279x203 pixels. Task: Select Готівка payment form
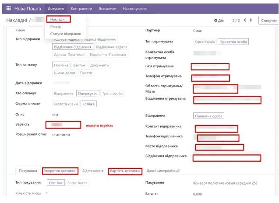(x=88, y=104)
